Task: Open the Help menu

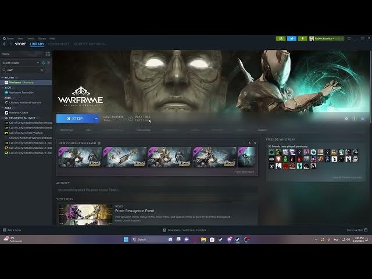Action: tap(52, 38)
